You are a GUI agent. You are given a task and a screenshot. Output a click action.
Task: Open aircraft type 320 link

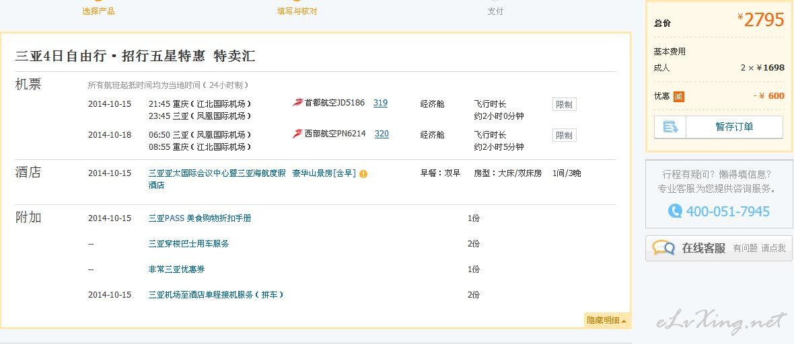382,134
